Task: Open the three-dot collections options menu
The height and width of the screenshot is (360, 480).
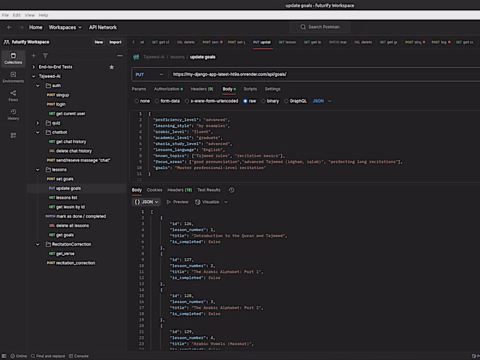Action: [120, 56]
